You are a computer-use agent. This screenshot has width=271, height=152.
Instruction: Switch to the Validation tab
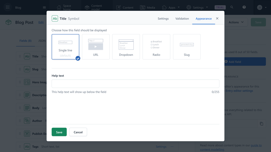[182, 19]
